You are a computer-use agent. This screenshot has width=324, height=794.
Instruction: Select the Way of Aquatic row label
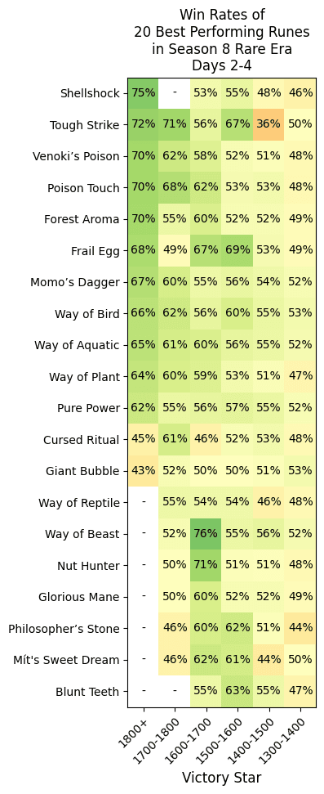(77, 345)
